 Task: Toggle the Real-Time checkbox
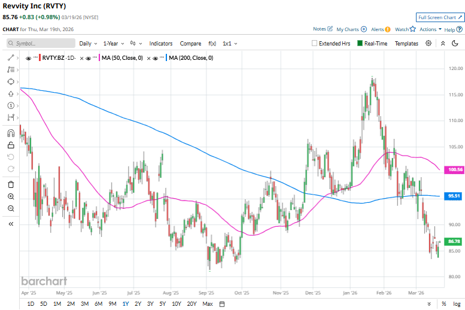[x=360, y=43]
